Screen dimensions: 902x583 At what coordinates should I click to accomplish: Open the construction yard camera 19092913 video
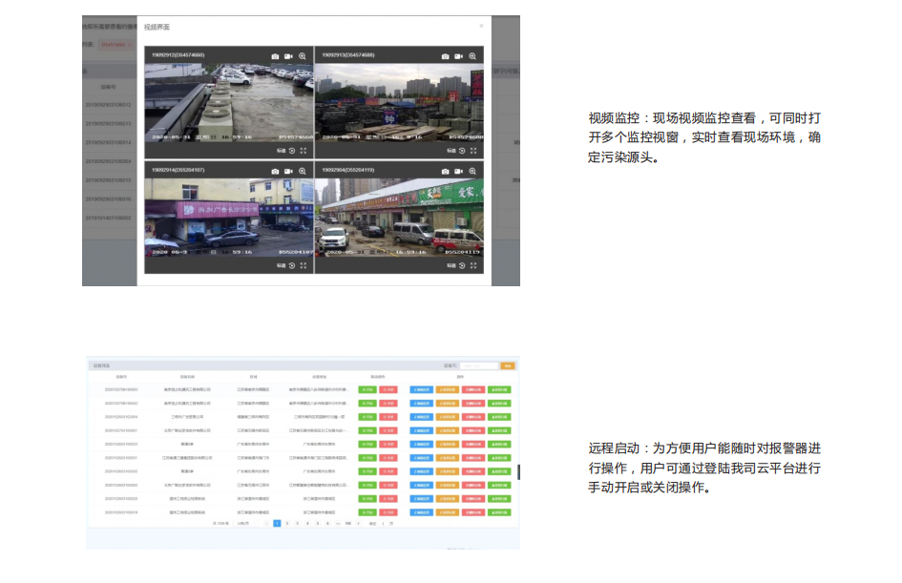[399, 102]
